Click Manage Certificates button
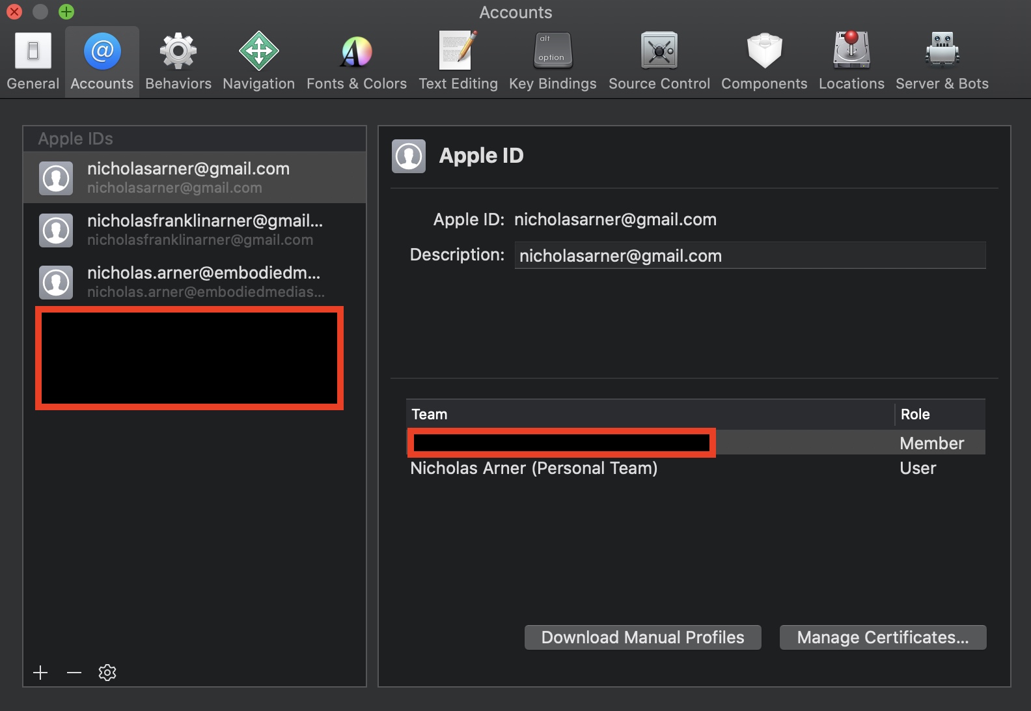This screenshot has height=711, width=1031. [x=883, y=637]
